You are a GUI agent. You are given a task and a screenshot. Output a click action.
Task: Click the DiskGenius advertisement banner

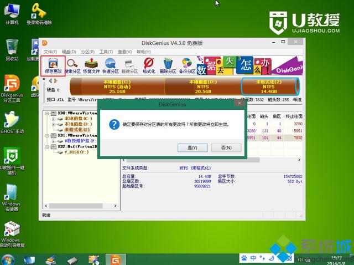(249, 65)
